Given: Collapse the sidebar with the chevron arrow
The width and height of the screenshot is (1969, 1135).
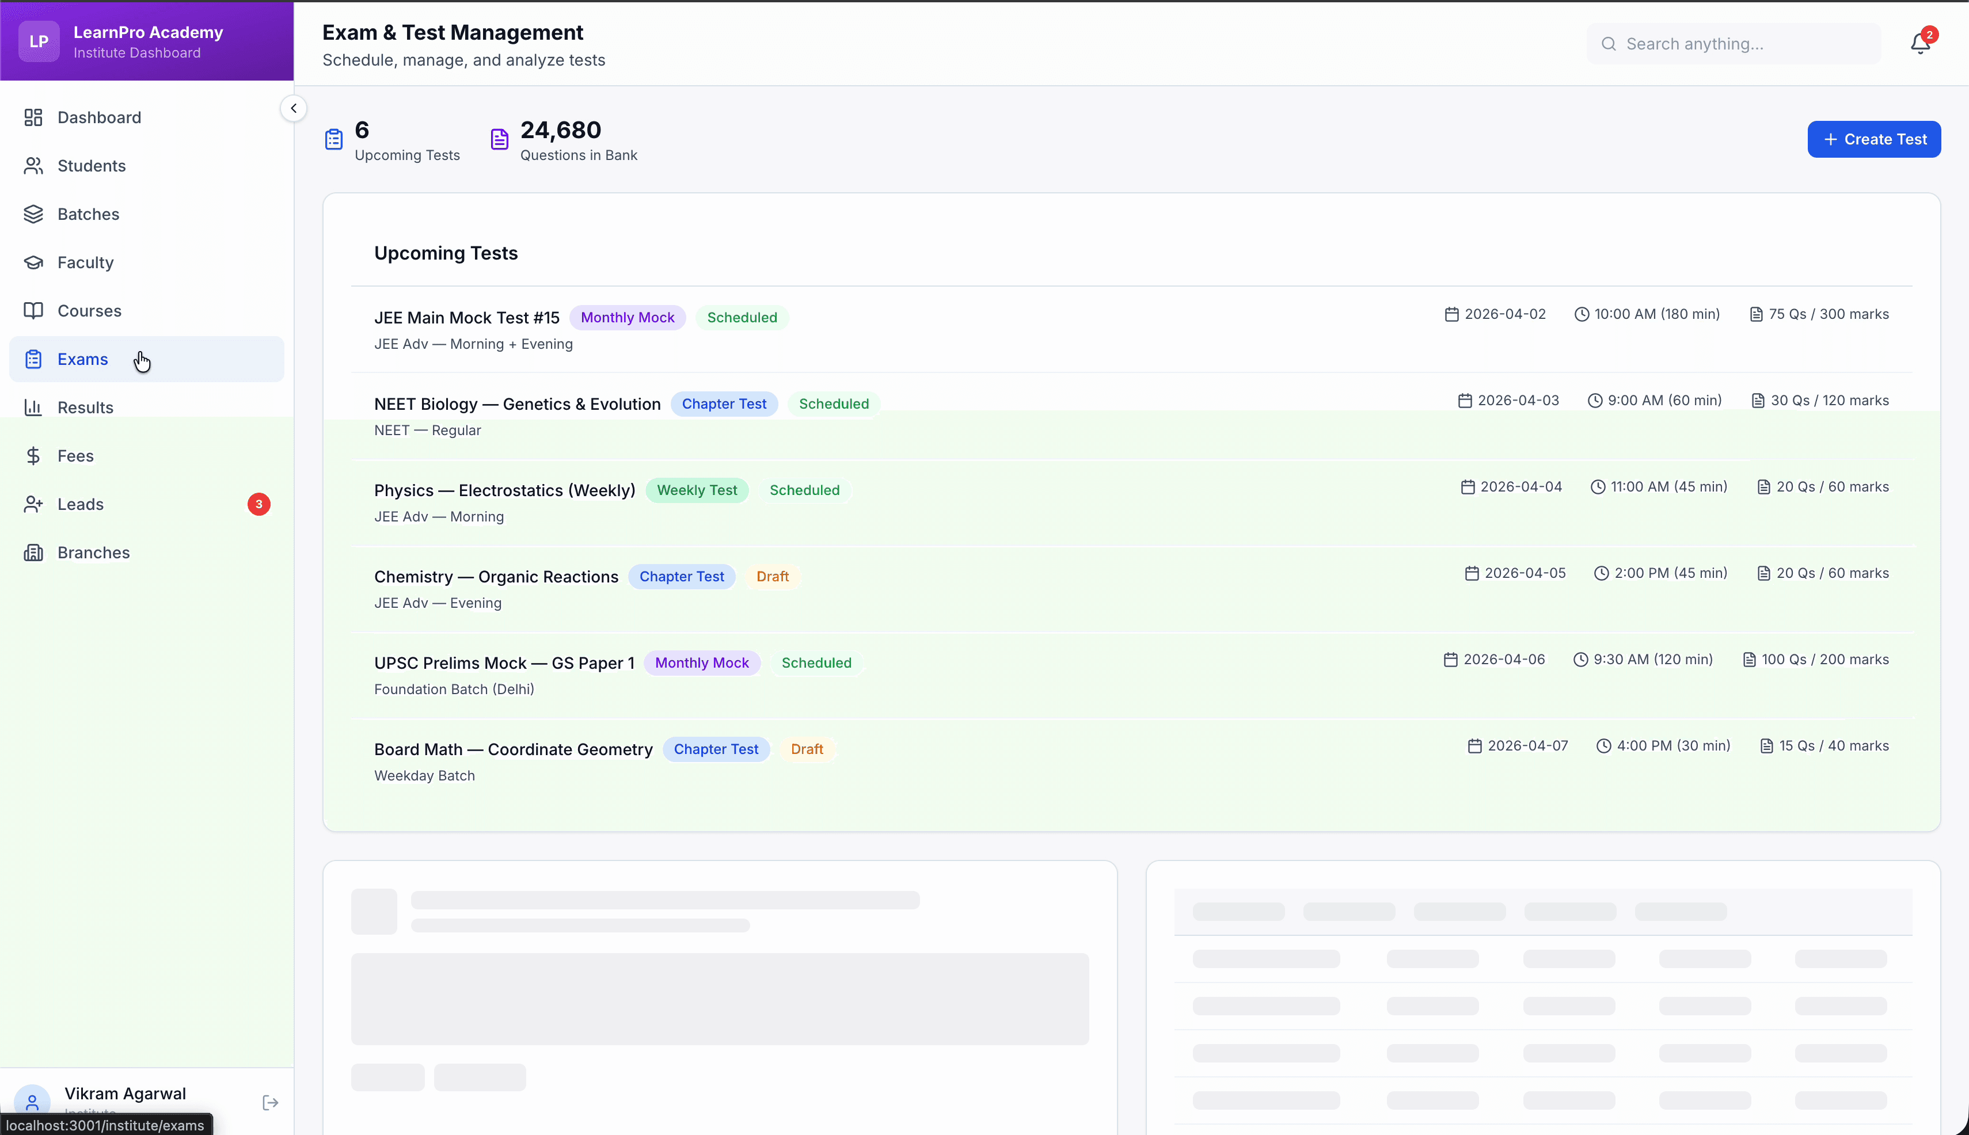Looking at the screenshot, I should pyautogui.click(x=294, y=108).
